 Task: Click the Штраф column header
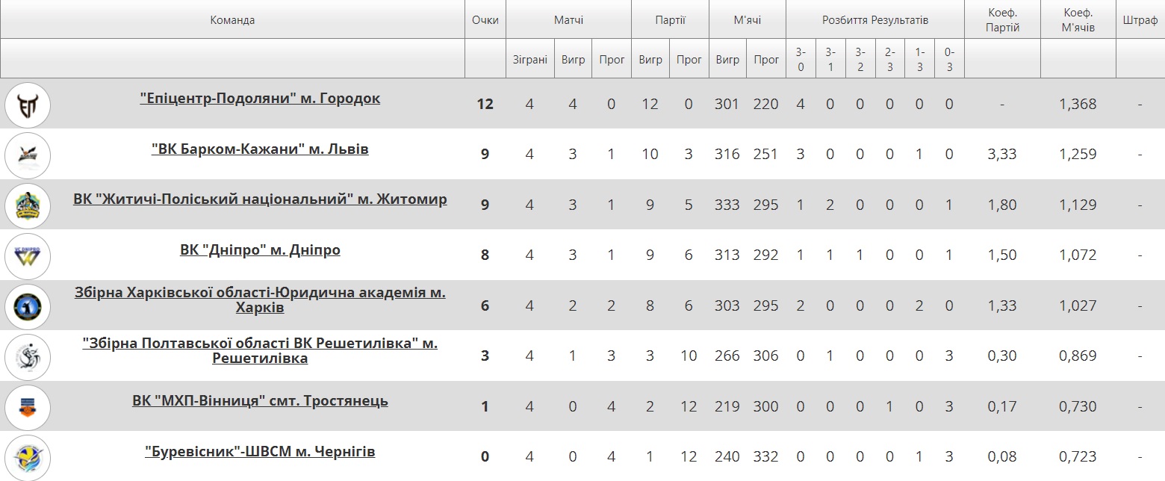[1140, 20]
